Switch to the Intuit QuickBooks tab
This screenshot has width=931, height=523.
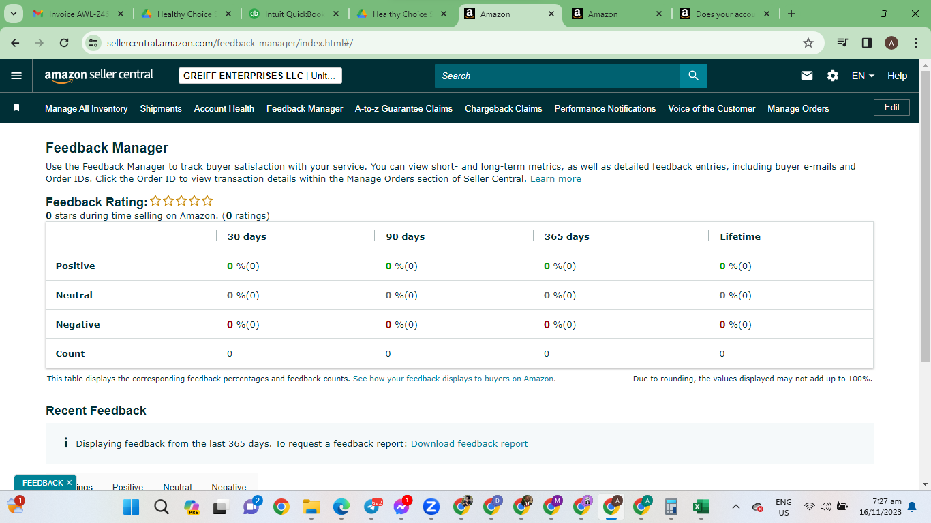click(294, 14)
